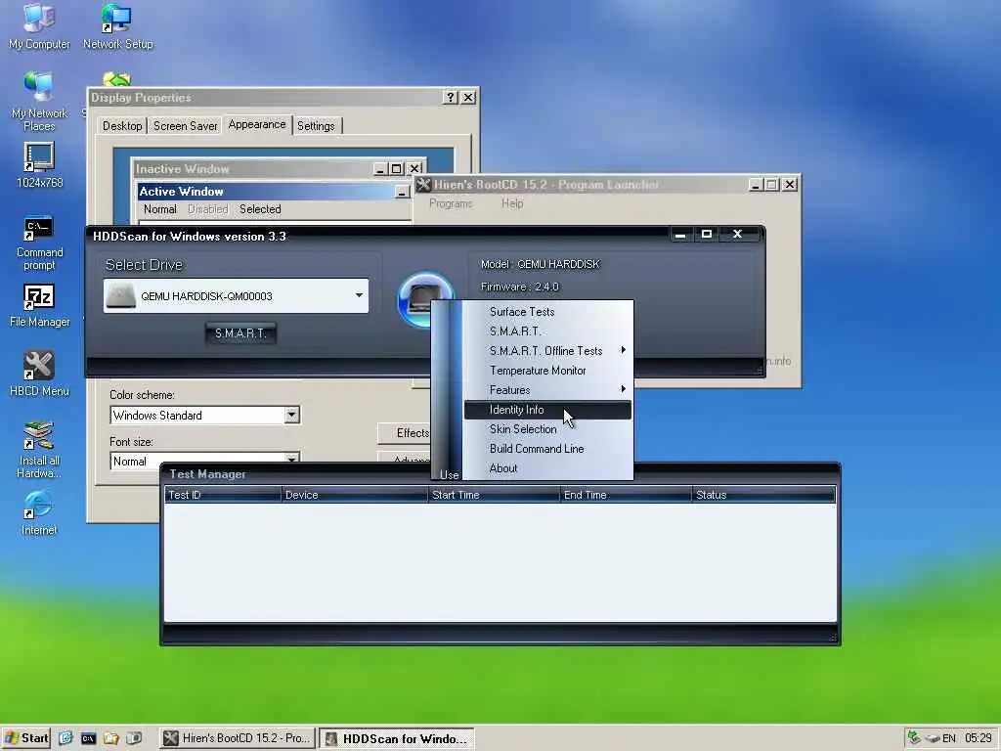Click the Test ID column header
This screenshot has height=751, width=1001.
tap(222, 494)
